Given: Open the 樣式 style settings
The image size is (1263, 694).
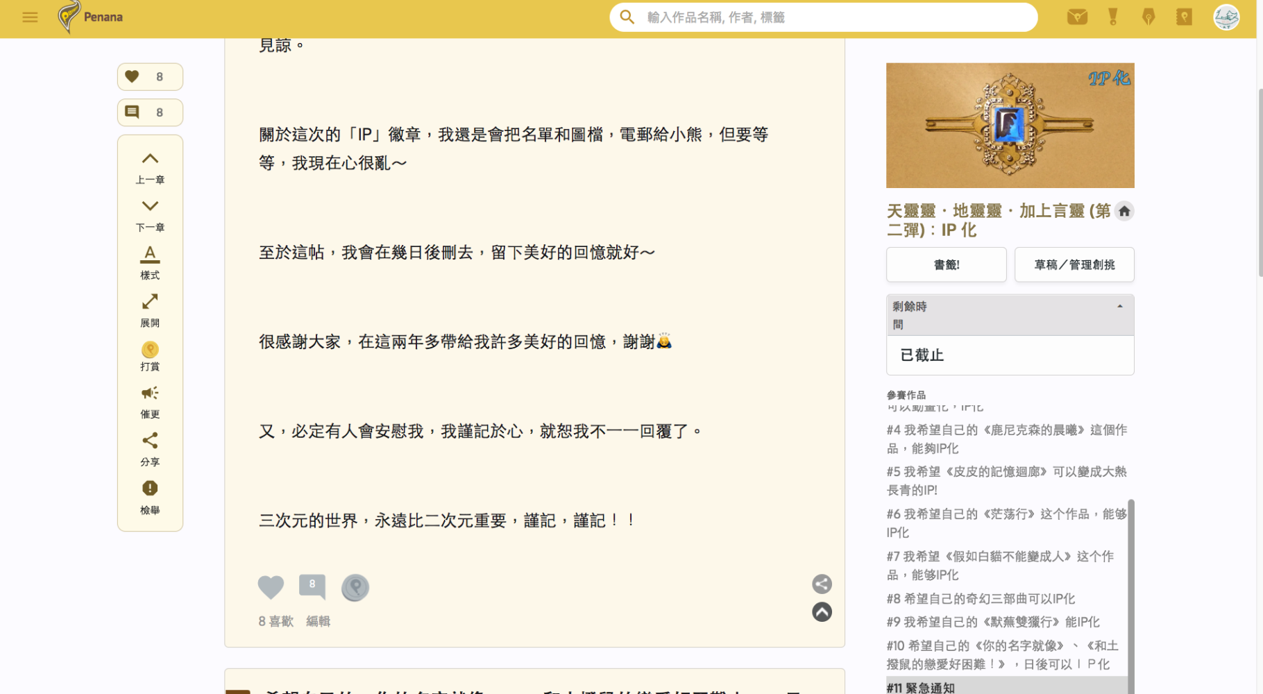Looking at the screenshot, I should tap(150, 263).
